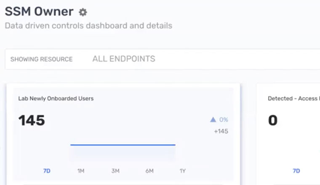The height and width of the screenshot is (185, 320).
Task: Expand the ALL ENDPOINTS resource selector
Action: 124,59
